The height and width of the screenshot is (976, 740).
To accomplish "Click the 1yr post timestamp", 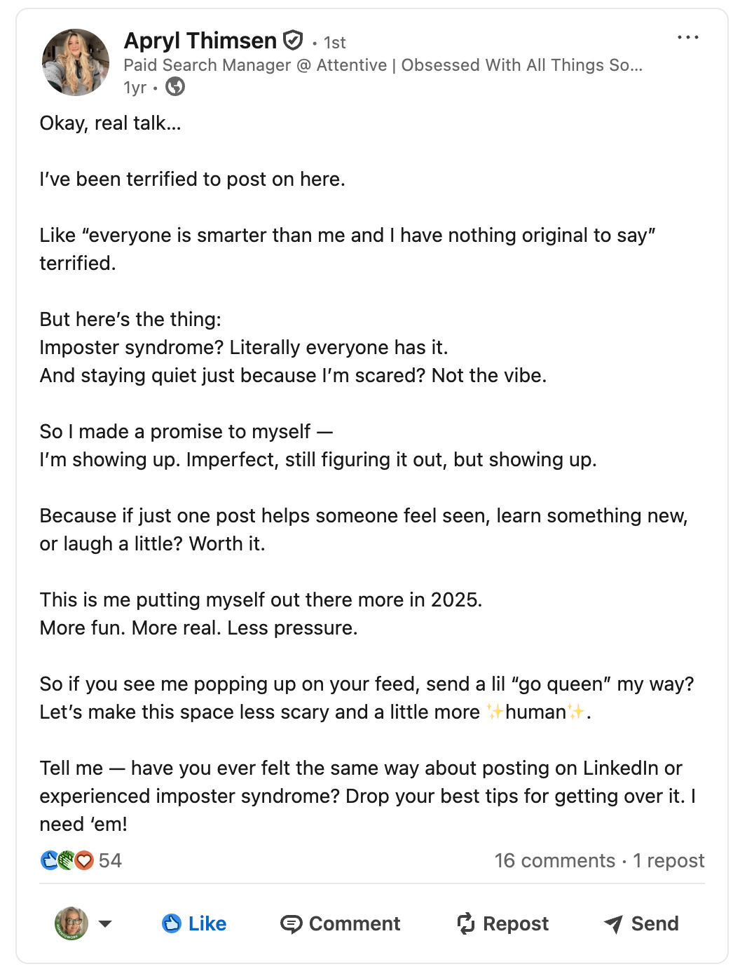I will (x=135, y=88).
